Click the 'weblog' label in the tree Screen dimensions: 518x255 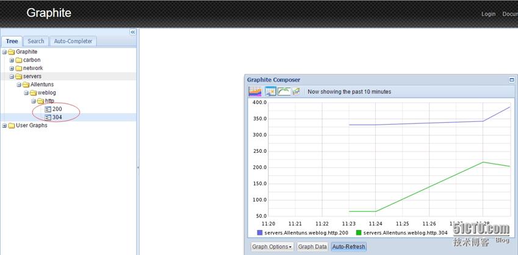(46, 93)
